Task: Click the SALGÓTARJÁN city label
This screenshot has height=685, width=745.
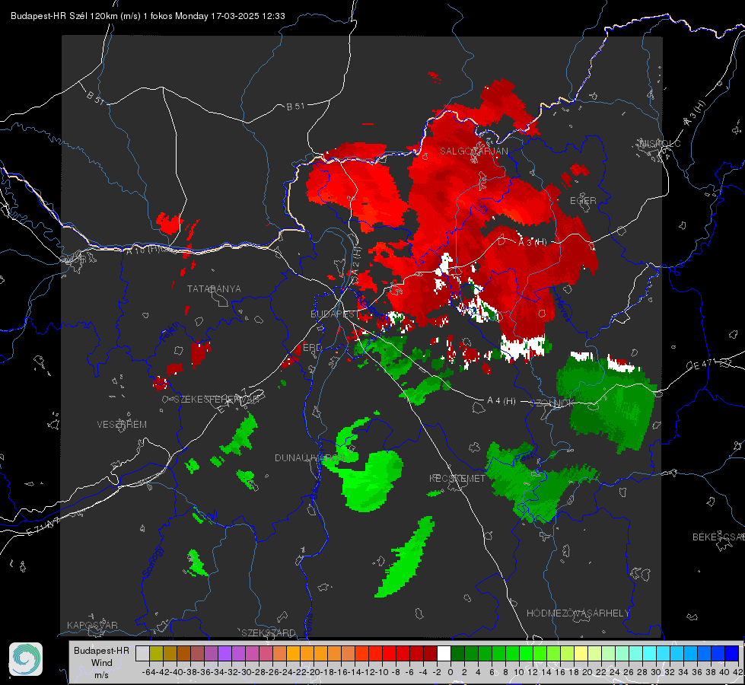Action: tap(473, 151)
